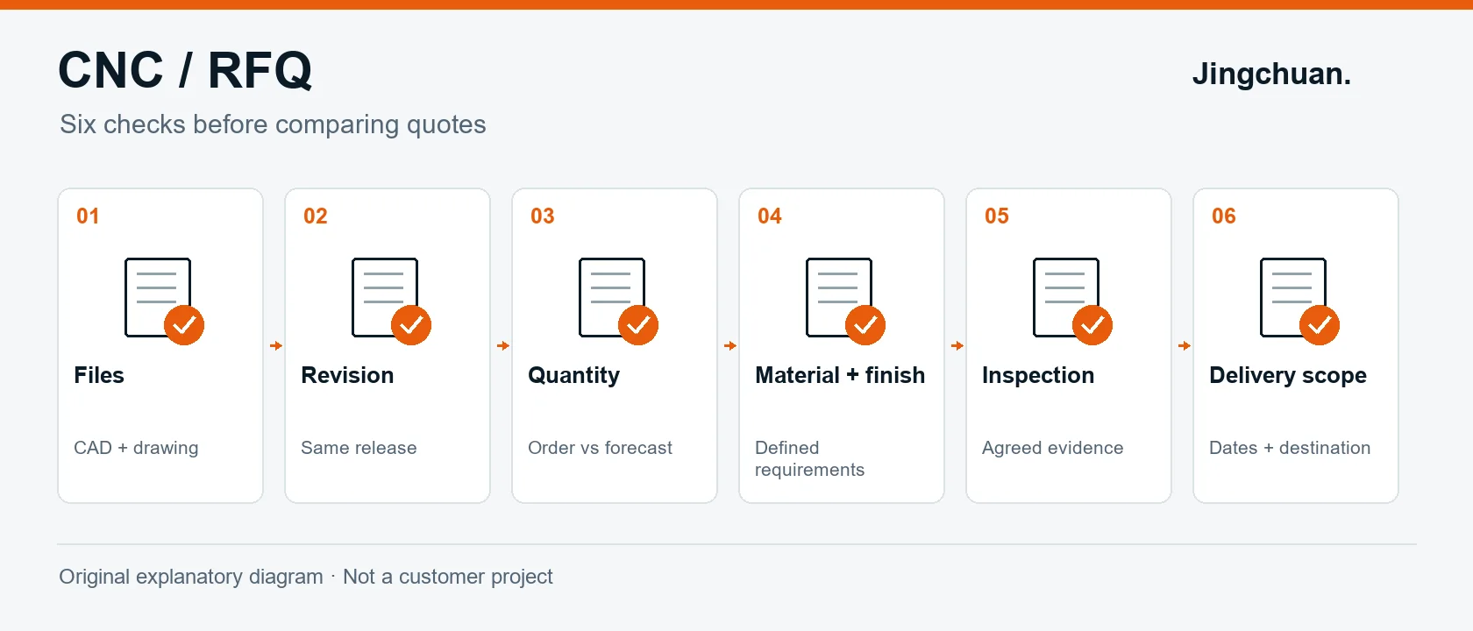Click the 'CNC / RFQ' title

[185, 70]
